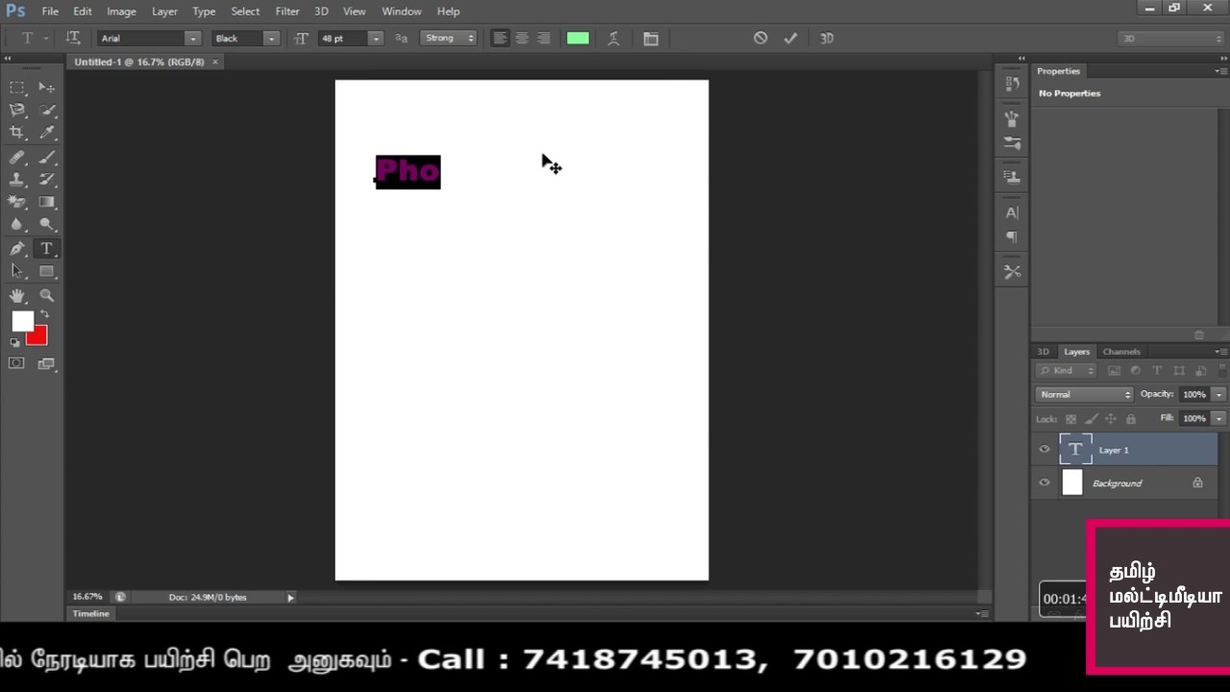Select the Move tool
1230x692 pixels.
[x=46, y=87]
